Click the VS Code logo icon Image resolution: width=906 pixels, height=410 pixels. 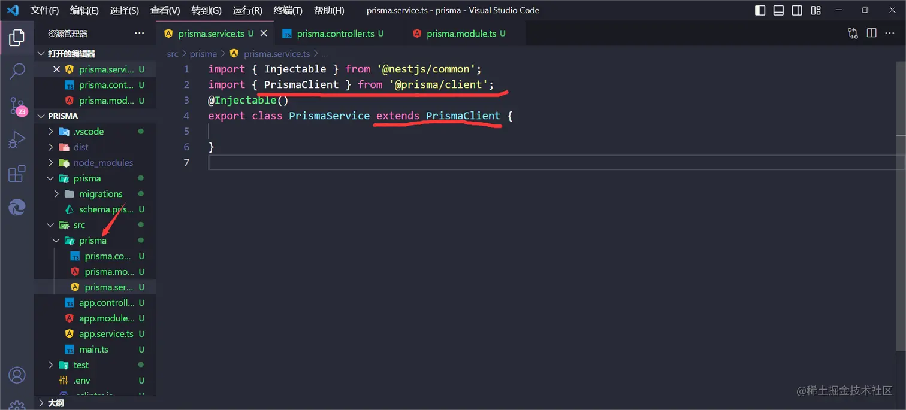tap(13, 10)
